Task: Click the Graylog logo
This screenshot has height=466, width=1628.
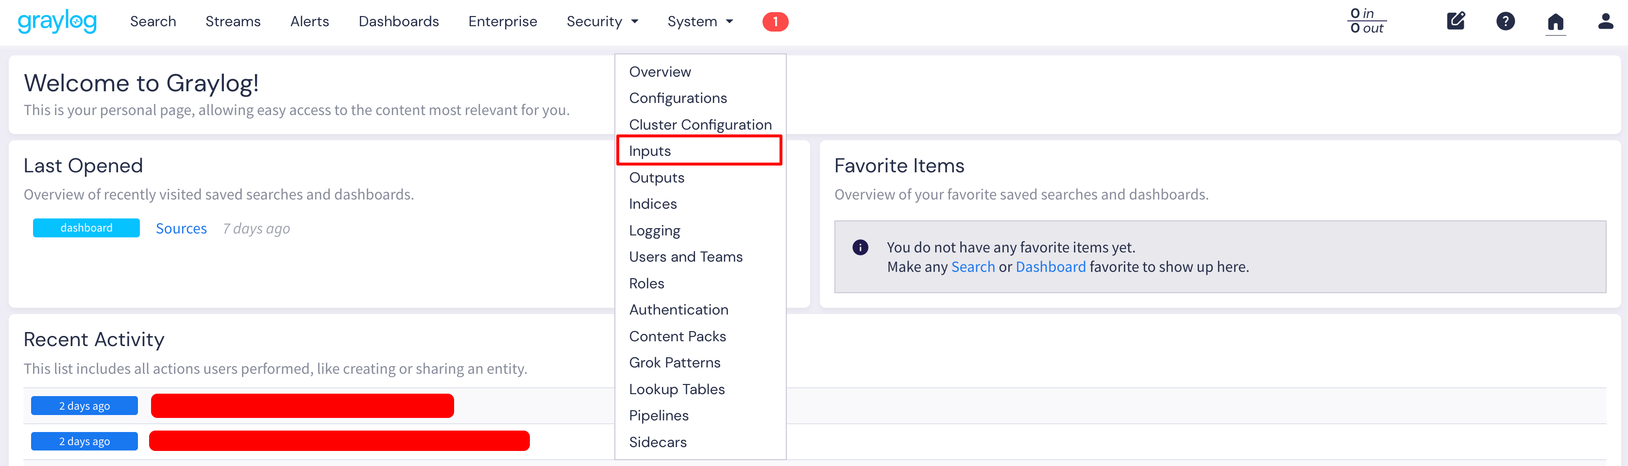Action: [x=57, y=21]
